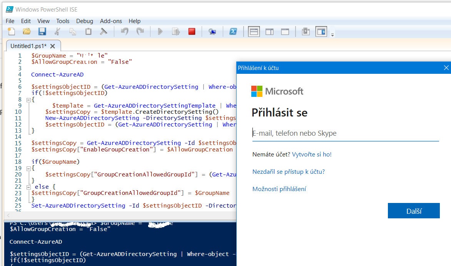451x266 pixels.
Task: Click the Connect-AzureAD line in script editor
Action: pos(57,75)
